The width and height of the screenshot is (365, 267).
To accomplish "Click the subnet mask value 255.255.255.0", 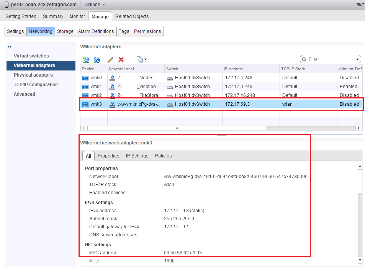I will [x=179, y=219].
